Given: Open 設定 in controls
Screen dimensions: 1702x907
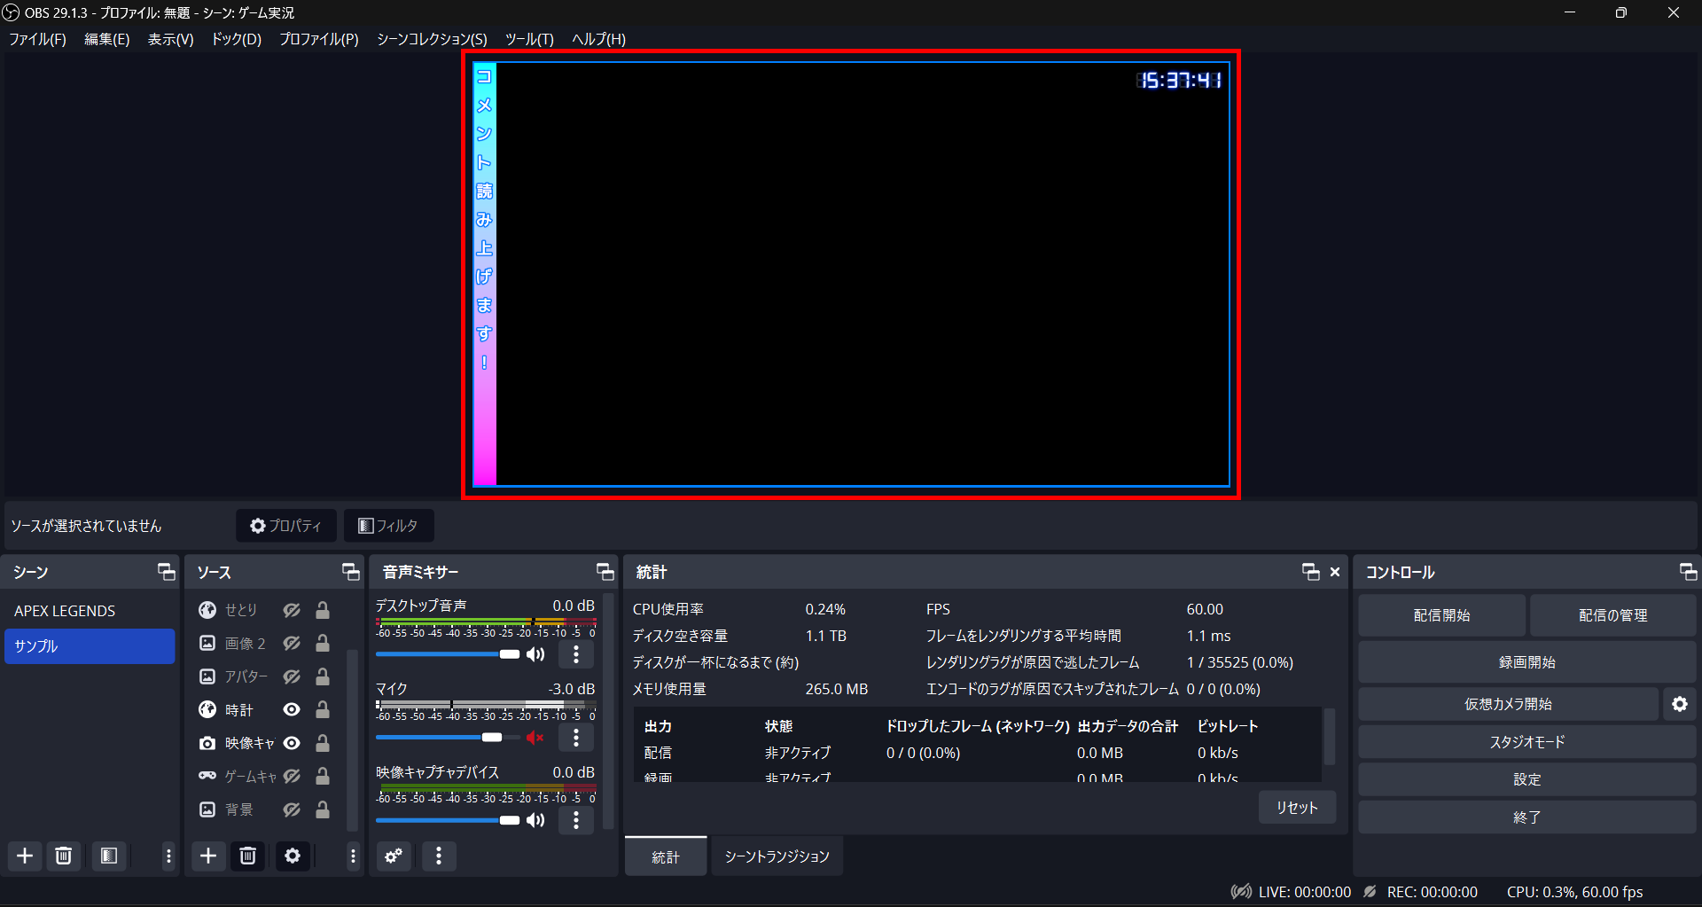Looking at the screenshot, I should tap(1526, 779).
